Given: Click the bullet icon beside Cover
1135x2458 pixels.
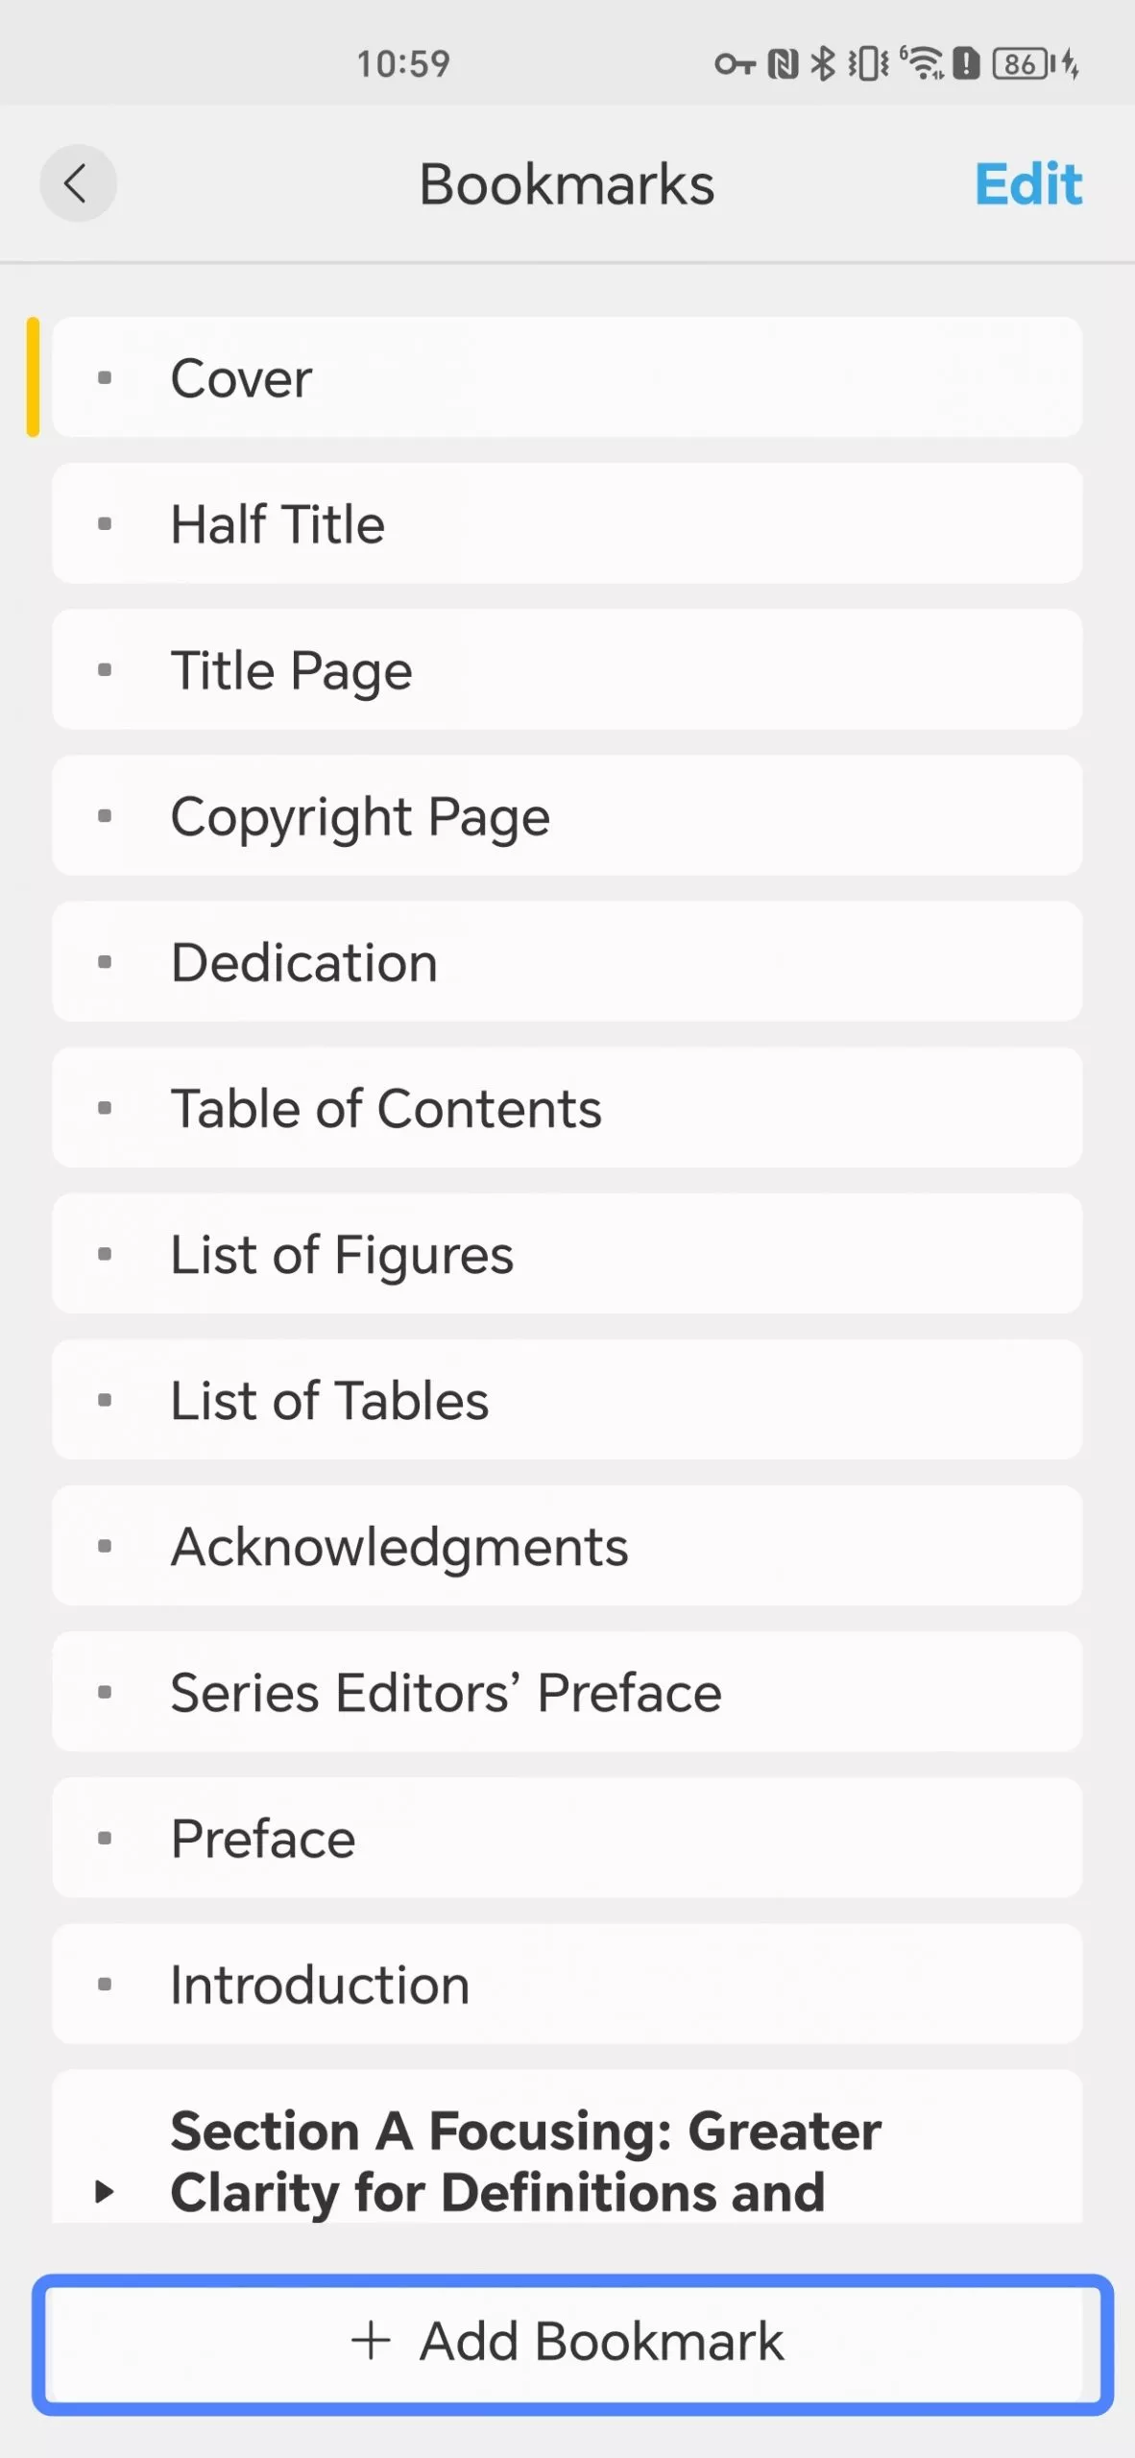Looking at the screenshot, I should [107, 377].
